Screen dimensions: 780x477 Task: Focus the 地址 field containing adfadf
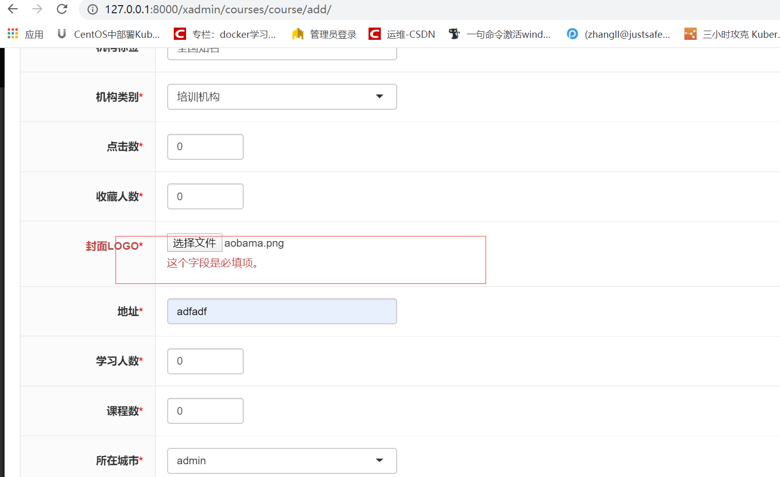click(x=282, y=312)
